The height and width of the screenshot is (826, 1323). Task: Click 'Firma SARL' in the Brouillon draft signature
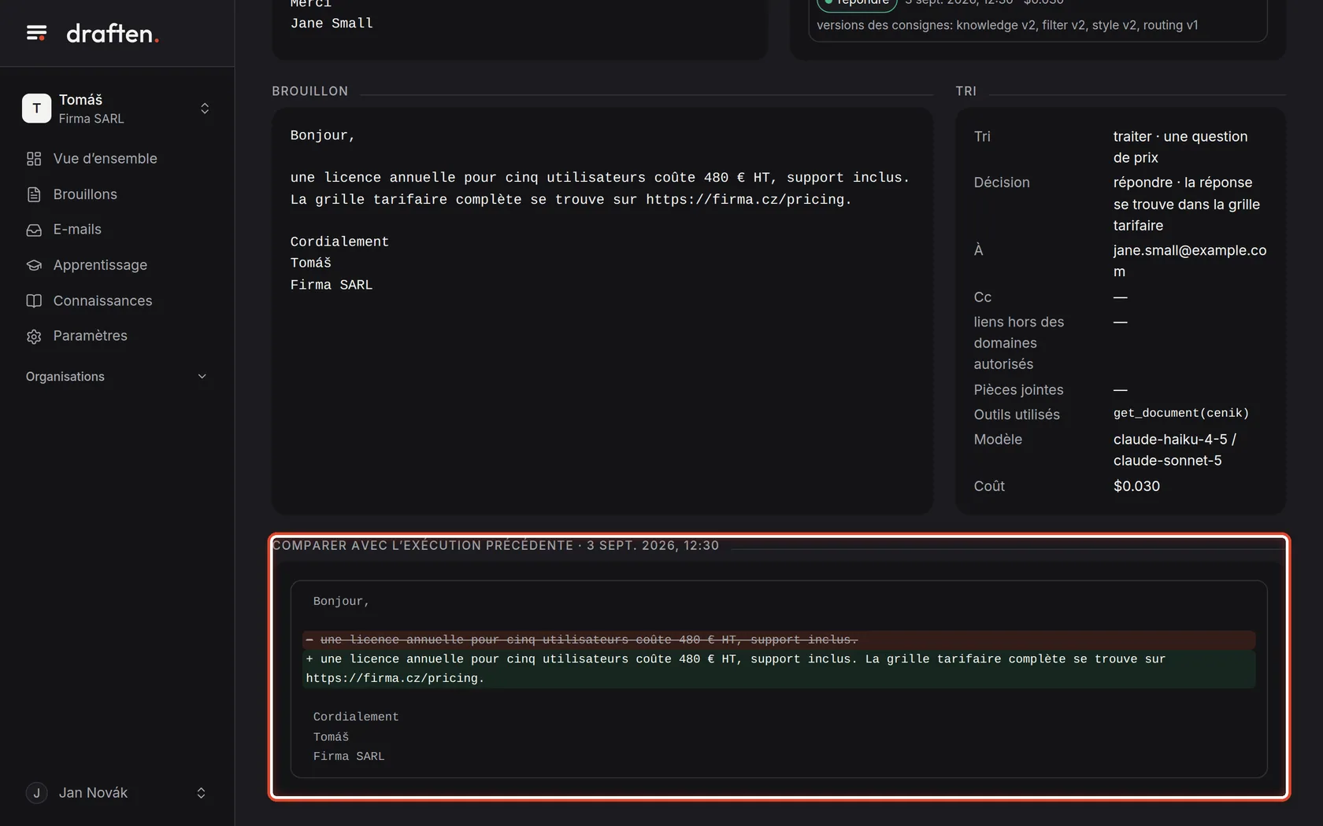332,285
